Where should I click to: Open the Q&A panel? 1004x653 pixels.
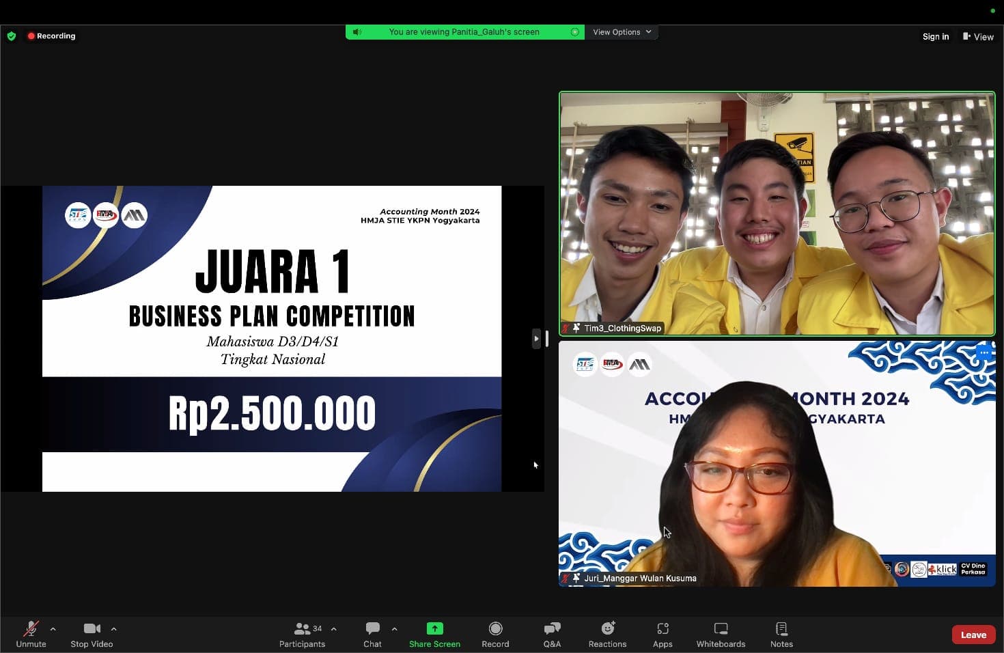(x=552, y=634)
